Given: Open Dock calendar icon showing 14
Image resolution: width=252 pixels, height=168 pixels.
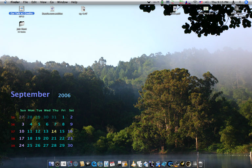Looking at the screenshot, I should coord(106,164).
